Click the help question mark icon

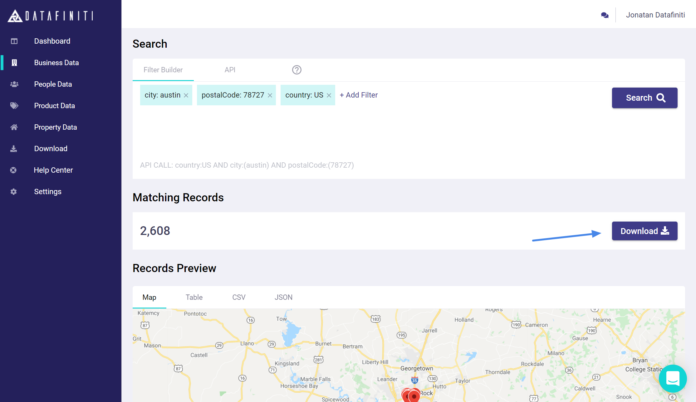297,70
